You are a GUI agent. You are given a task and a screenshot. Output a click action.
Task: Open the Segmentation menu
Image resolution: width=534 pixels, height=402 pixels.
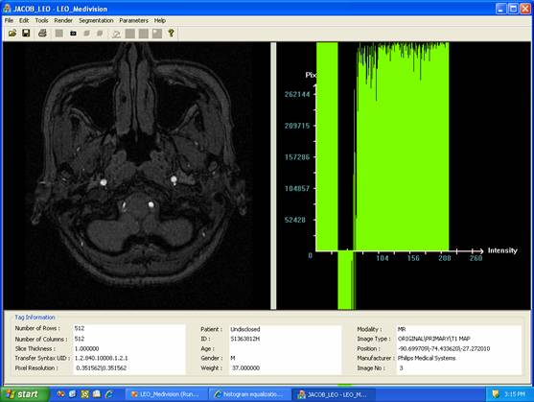tap(96, 20)
